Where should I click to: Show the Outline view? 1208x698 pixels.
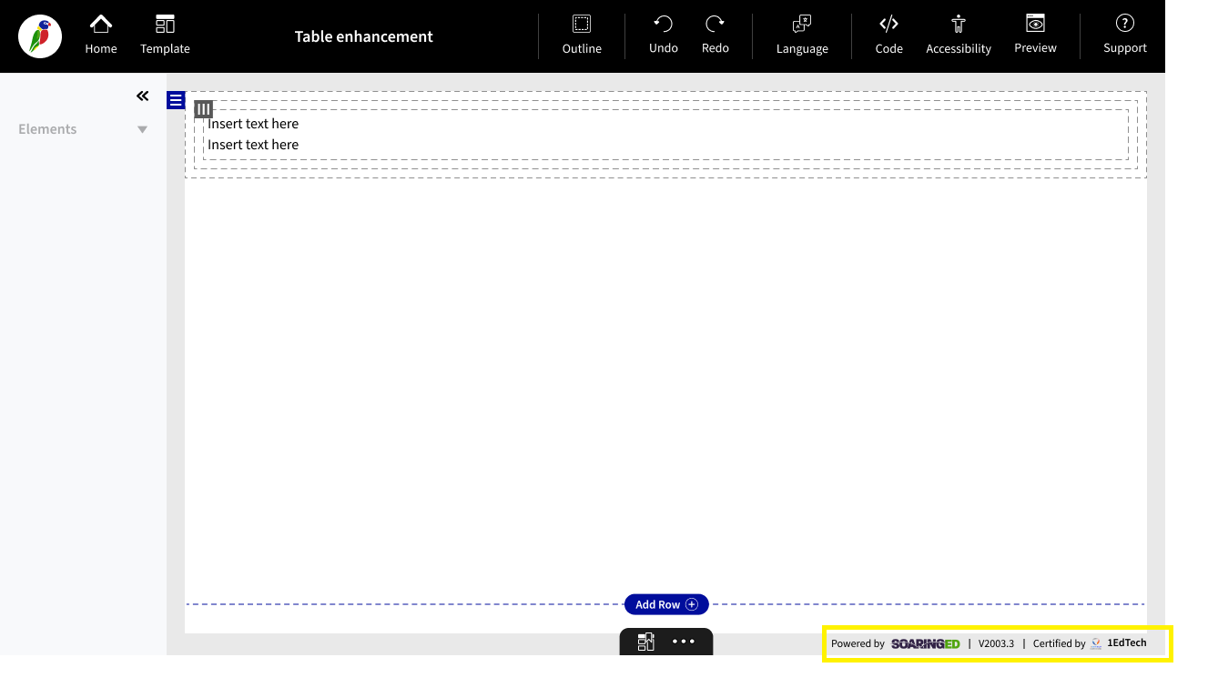(x=582, y=35)
